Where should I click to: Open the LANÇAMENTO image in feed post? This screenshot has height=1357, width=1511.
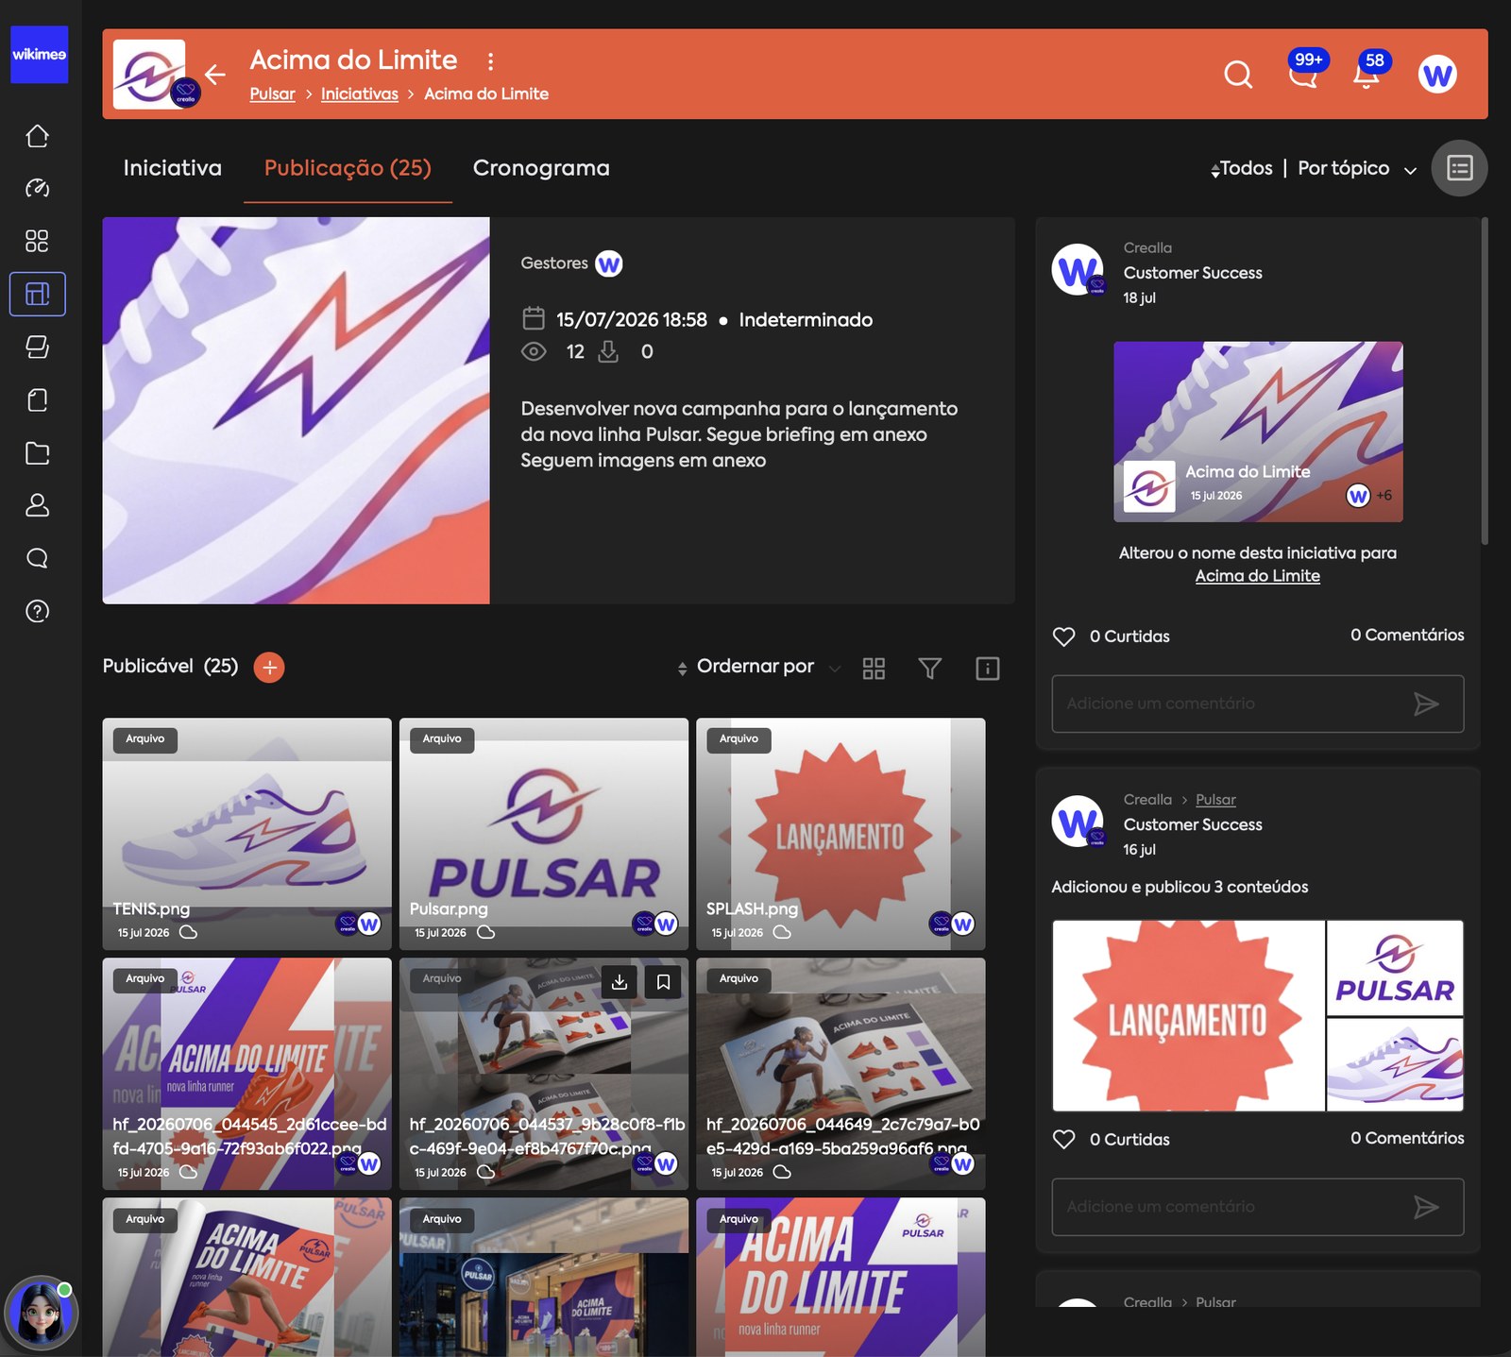pos(1188,1016)
